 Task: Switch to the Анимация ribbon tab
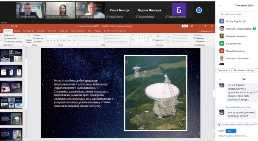click(x=52, y=31)
